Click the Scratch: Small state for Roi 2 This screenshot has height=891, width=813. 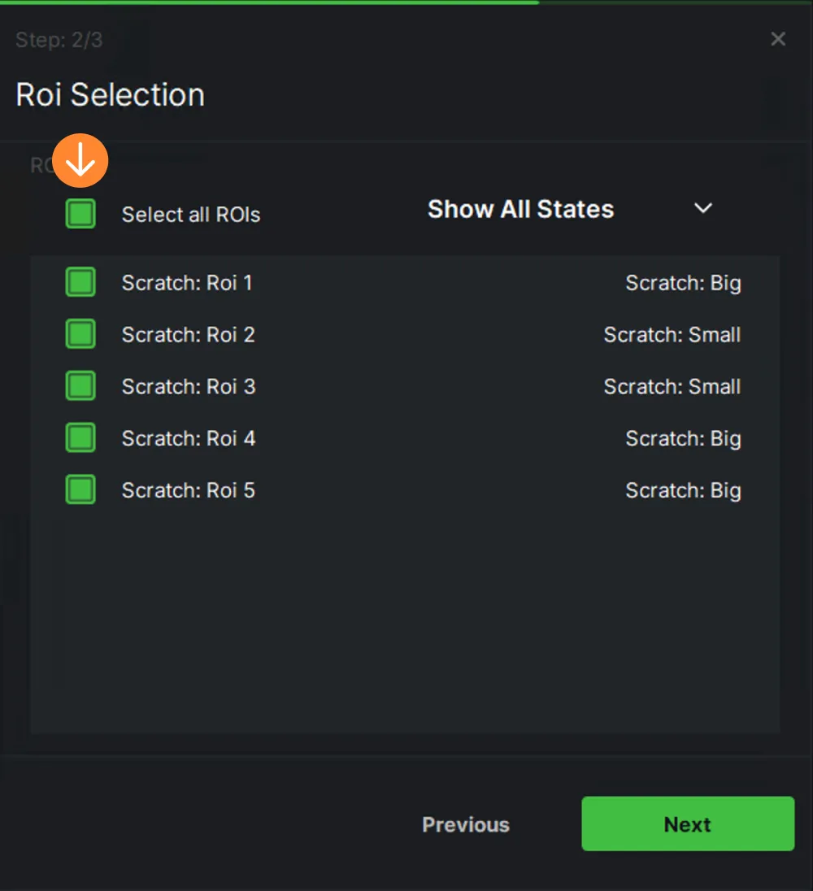click(672, 335)
